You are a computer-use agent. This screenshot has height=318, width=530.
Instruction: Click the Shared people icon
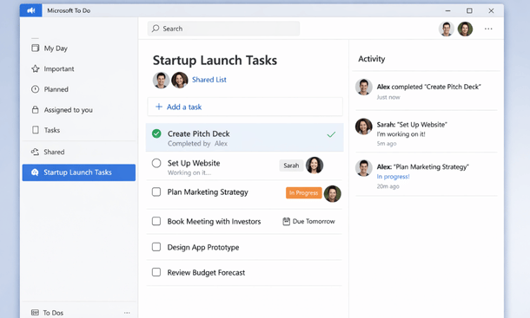[35, 152]
